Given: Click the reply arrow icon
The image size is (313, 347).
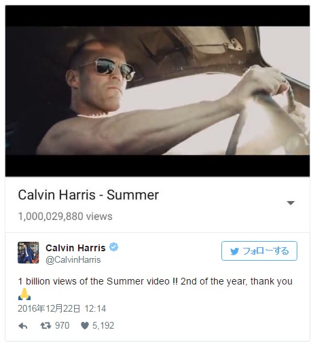Looking at the screenshot, I should pos(23,326).
